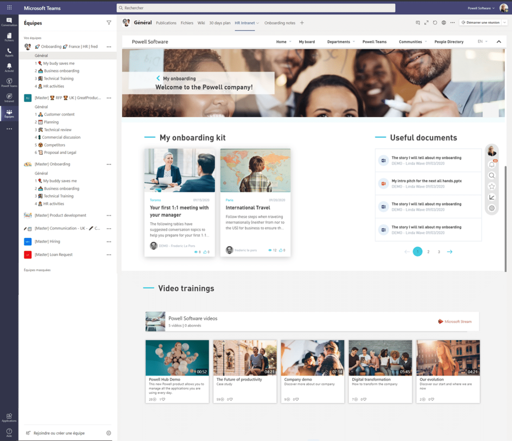This screenshot has width=512, height=441.
Task: Switch to the Publications tab
Action: click(166, 23)
